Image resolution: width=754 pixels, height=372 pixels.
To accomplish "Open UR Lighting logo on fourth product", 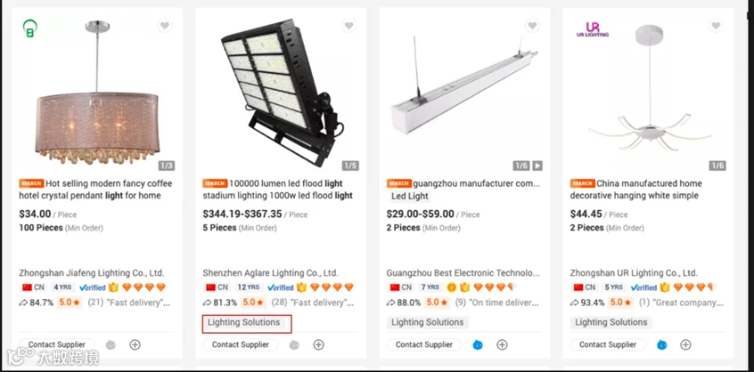I will click(x=593, y=29).
